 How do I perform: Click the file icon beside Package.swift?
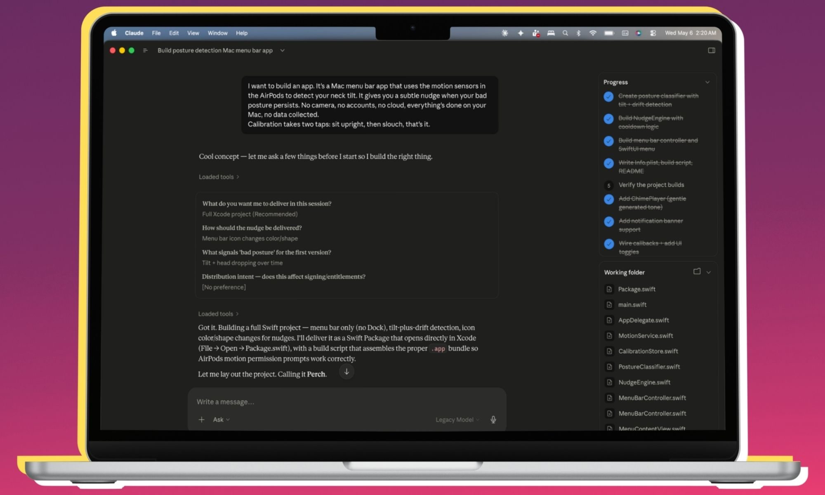[609, 289]
